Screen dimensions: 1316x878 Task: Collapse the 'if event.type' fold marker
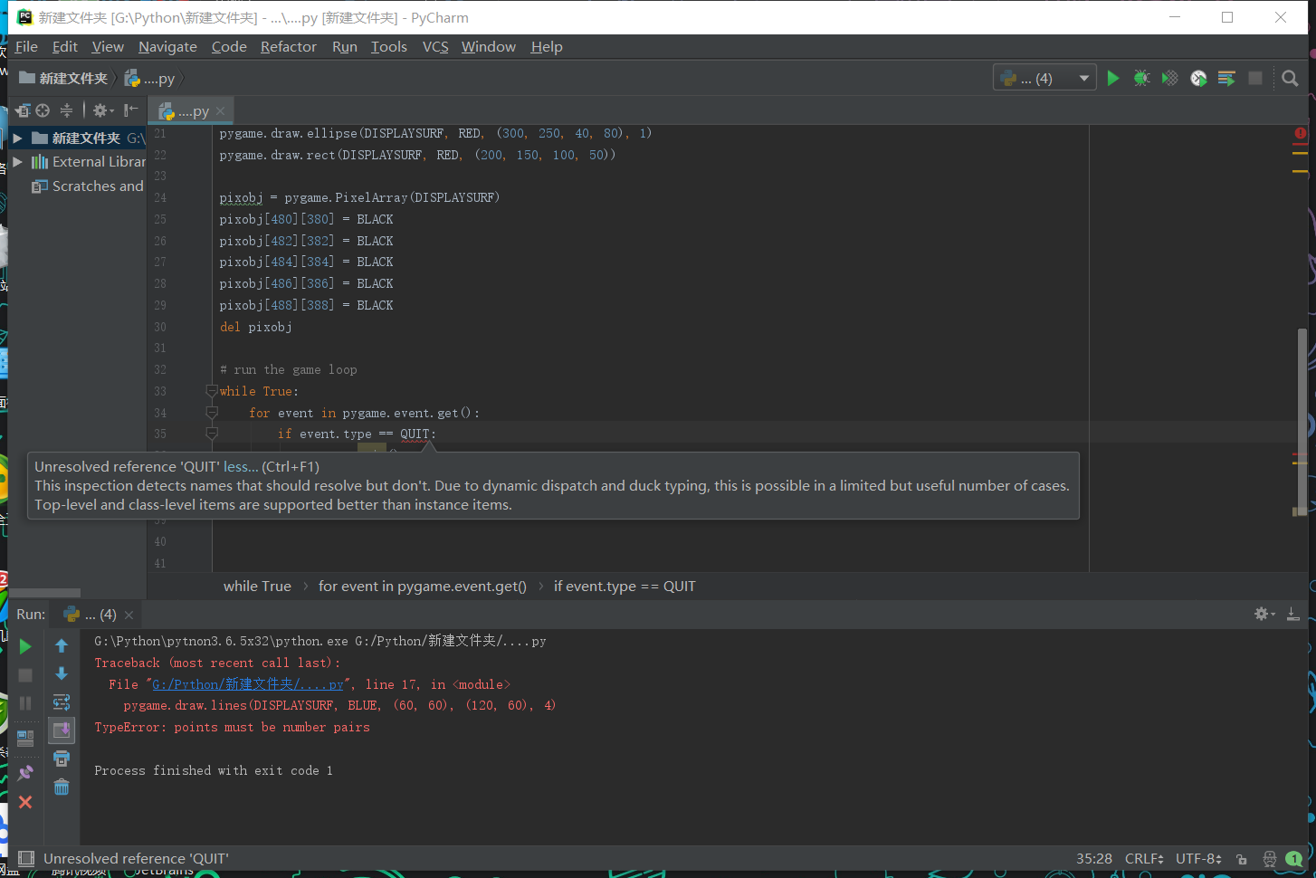(212, 434)
